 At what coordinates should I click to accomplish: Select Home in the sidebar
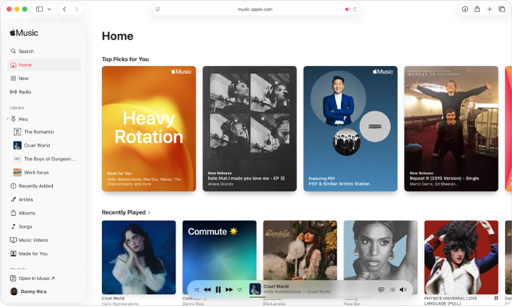[44, 65]
